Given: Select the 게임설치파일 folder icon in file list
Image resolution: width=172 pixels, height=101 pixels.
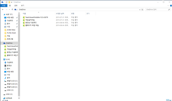Looking at the screenshot, I should 24,20.
